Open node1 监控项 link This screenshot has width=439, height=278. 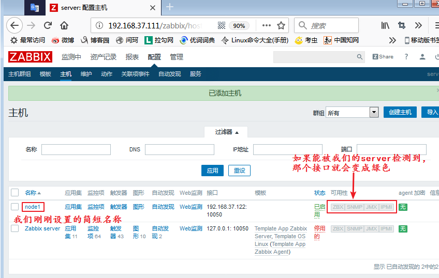click(x=96, y=207)
